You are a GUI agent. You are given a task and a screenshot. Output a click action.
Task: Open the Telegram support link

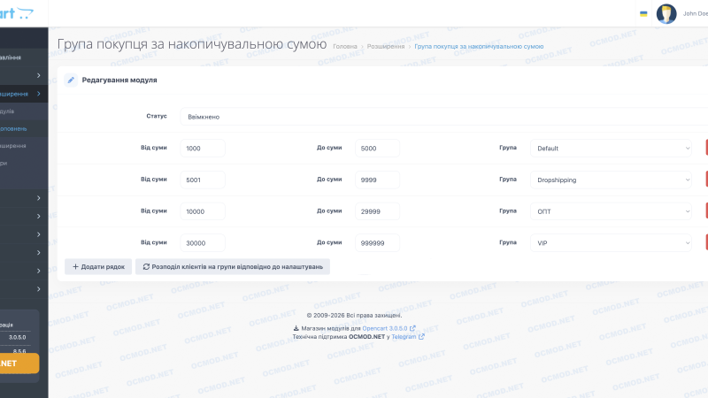[x=404, y=337]
